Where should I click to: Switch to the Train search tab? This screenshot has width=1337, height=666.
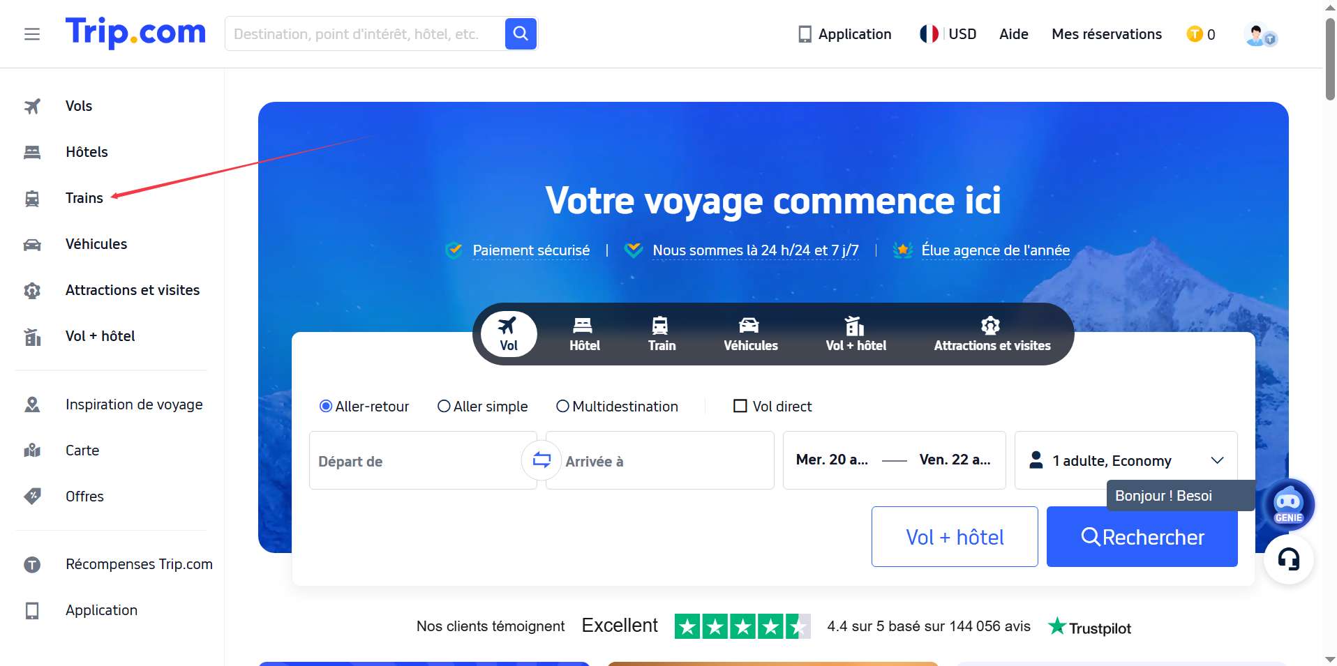tap(662, 334)
